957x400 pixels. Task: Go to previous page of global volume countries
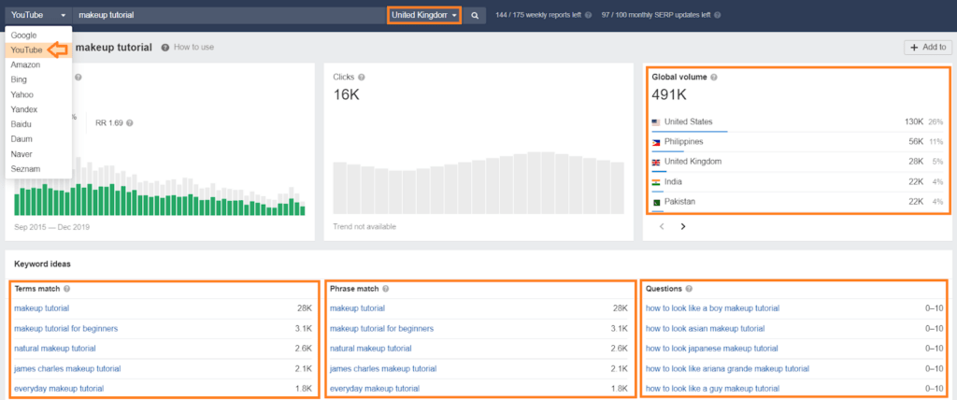[x=661, y=226]
